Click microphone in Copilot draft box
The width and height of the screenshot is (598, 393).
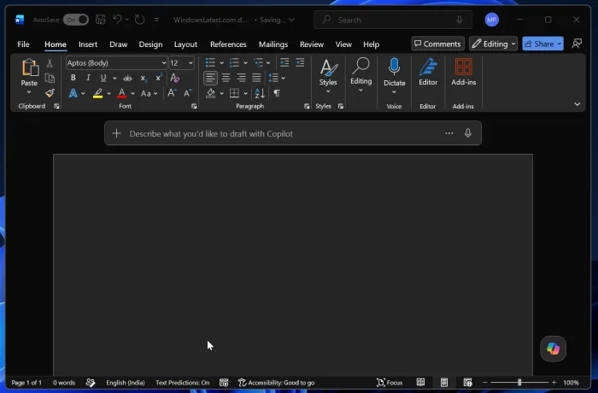[x=468, y=133]
